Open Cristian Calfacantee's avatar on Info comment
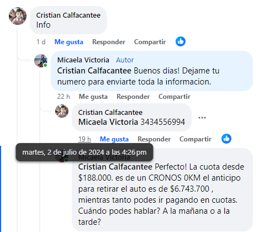264x232 pixels. pyautogui.click(x=18, y=16)
